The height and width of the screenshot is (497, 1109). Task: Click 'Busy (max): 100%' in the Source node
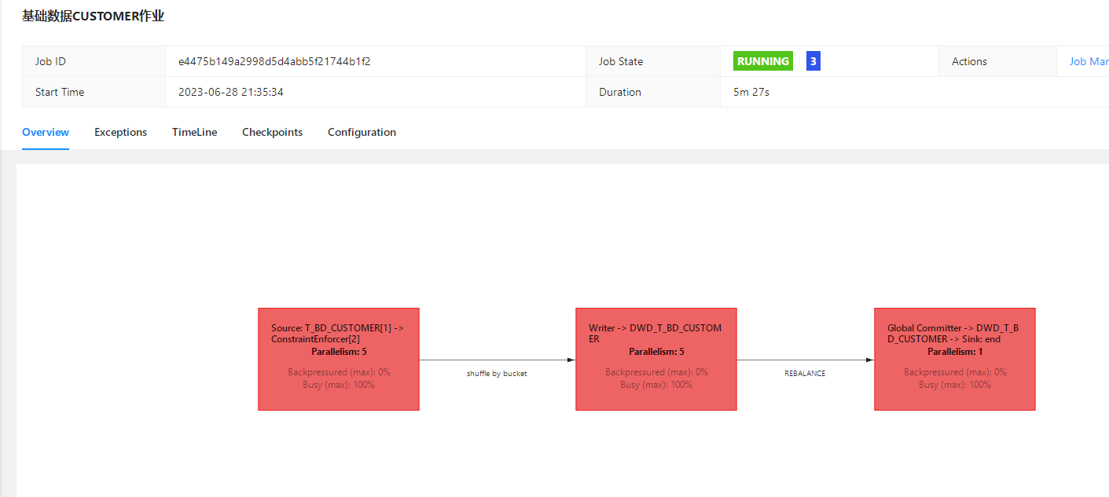tap(339, 385)
